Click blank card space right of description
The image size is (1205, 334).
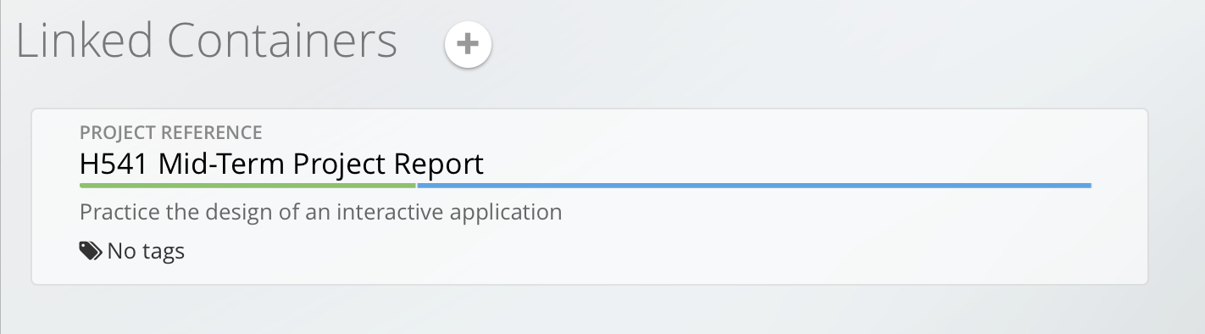pyautogui.click(x=847, y=211)
